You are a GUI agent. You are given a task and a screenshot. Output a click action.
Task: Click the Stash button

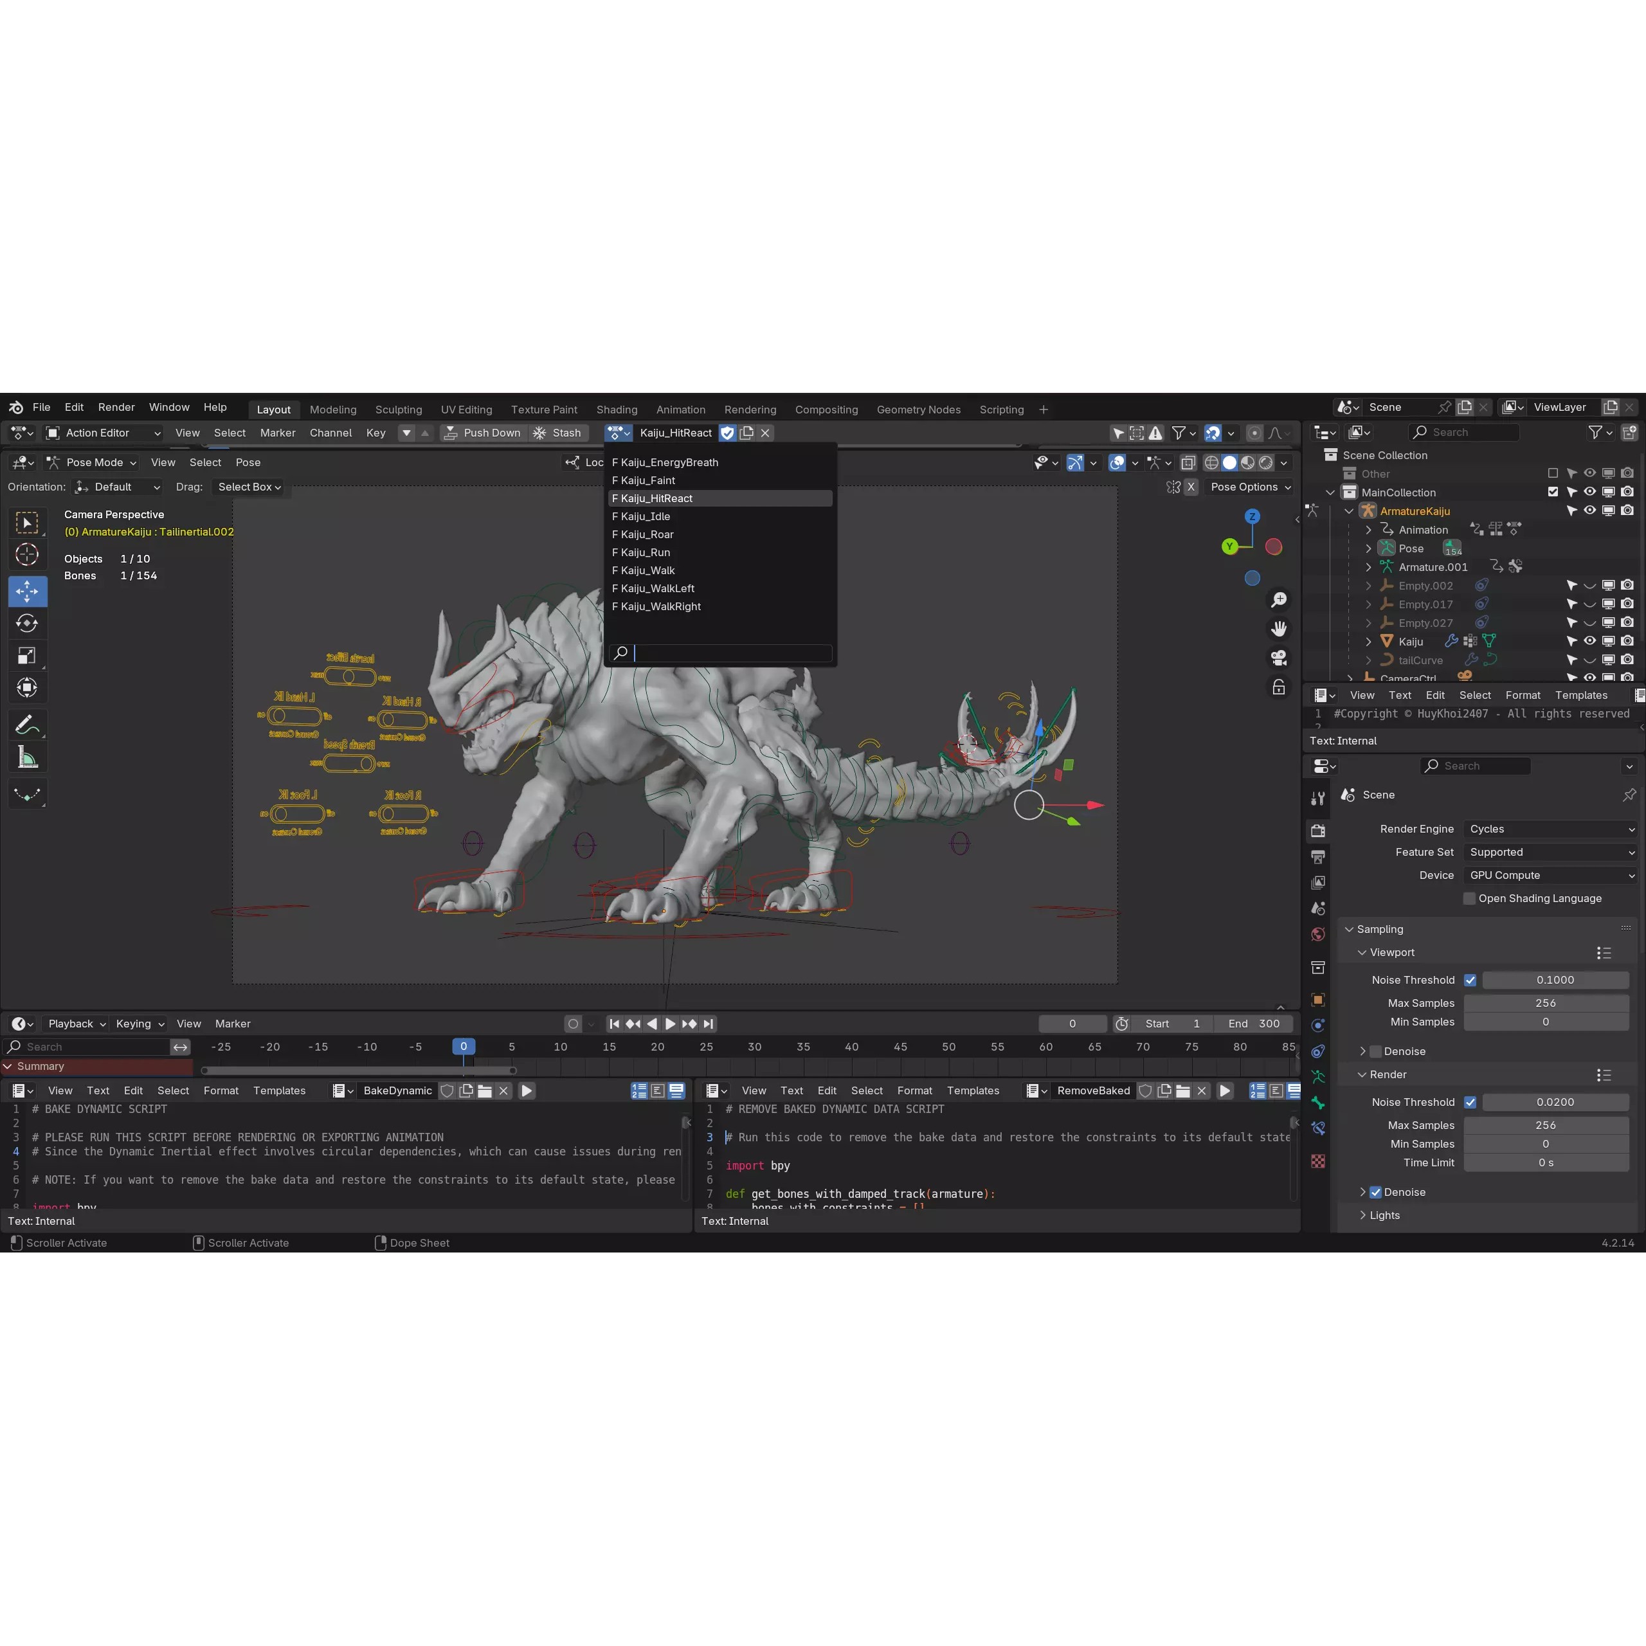point(557,433)
